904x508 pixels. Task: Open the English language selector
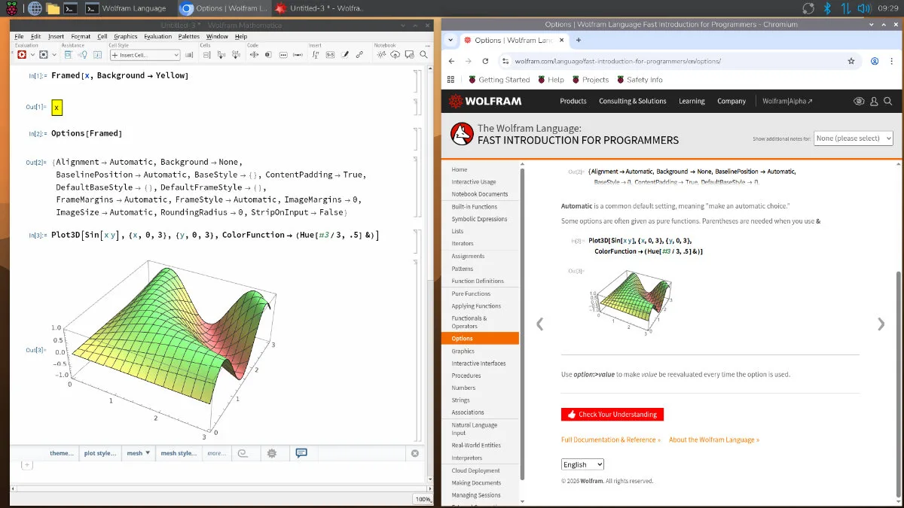click(582, 464)
